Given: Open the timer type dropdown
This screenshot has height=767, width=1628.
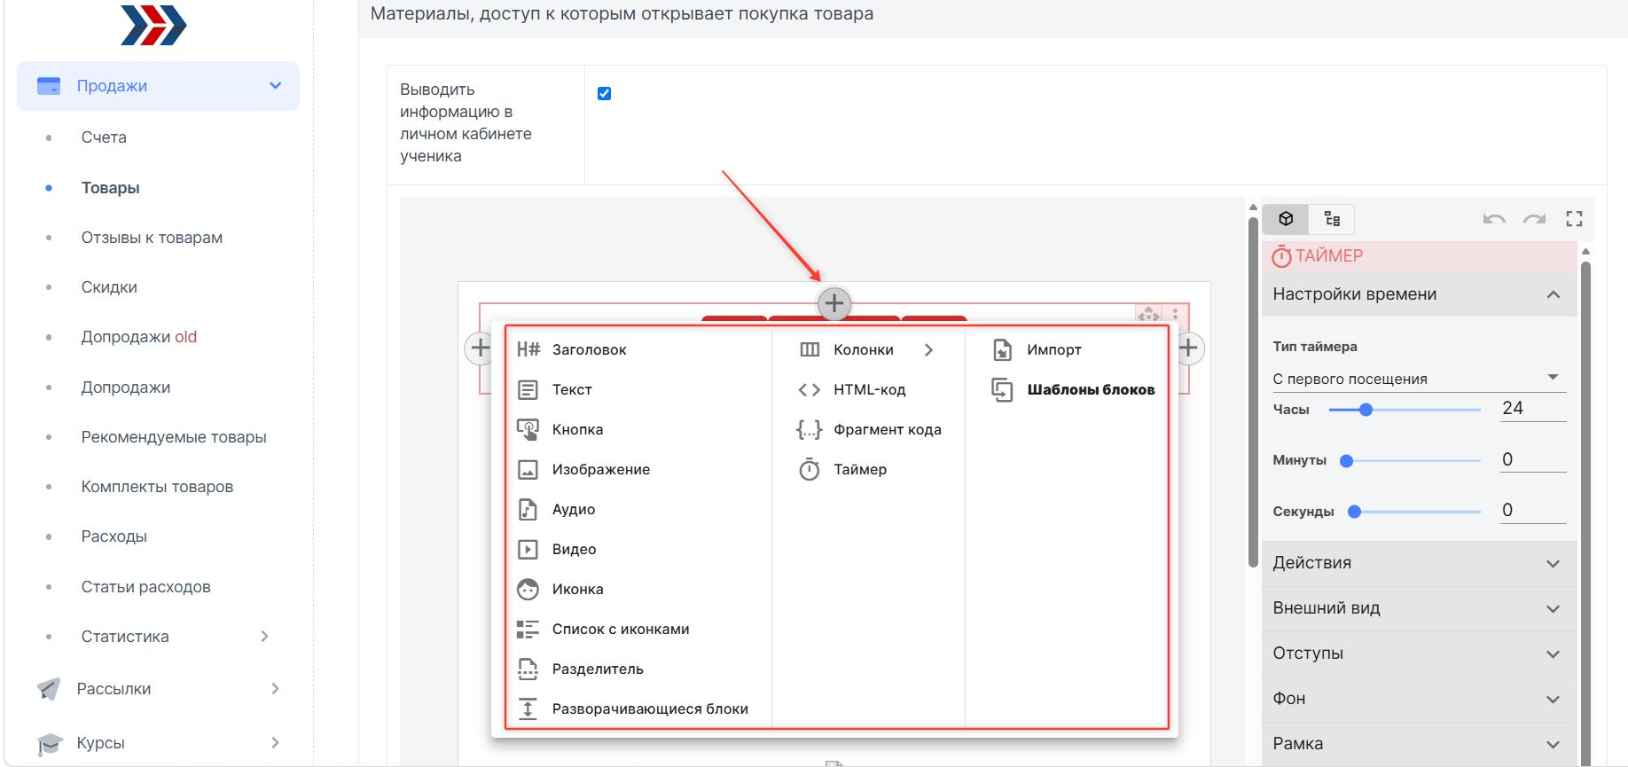Looking at the screenshot, I should coord(1419,379).
